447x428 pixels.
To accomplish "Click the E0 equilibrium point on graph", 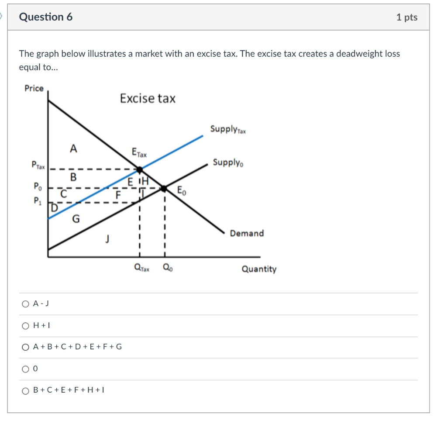I will point(165,189).
